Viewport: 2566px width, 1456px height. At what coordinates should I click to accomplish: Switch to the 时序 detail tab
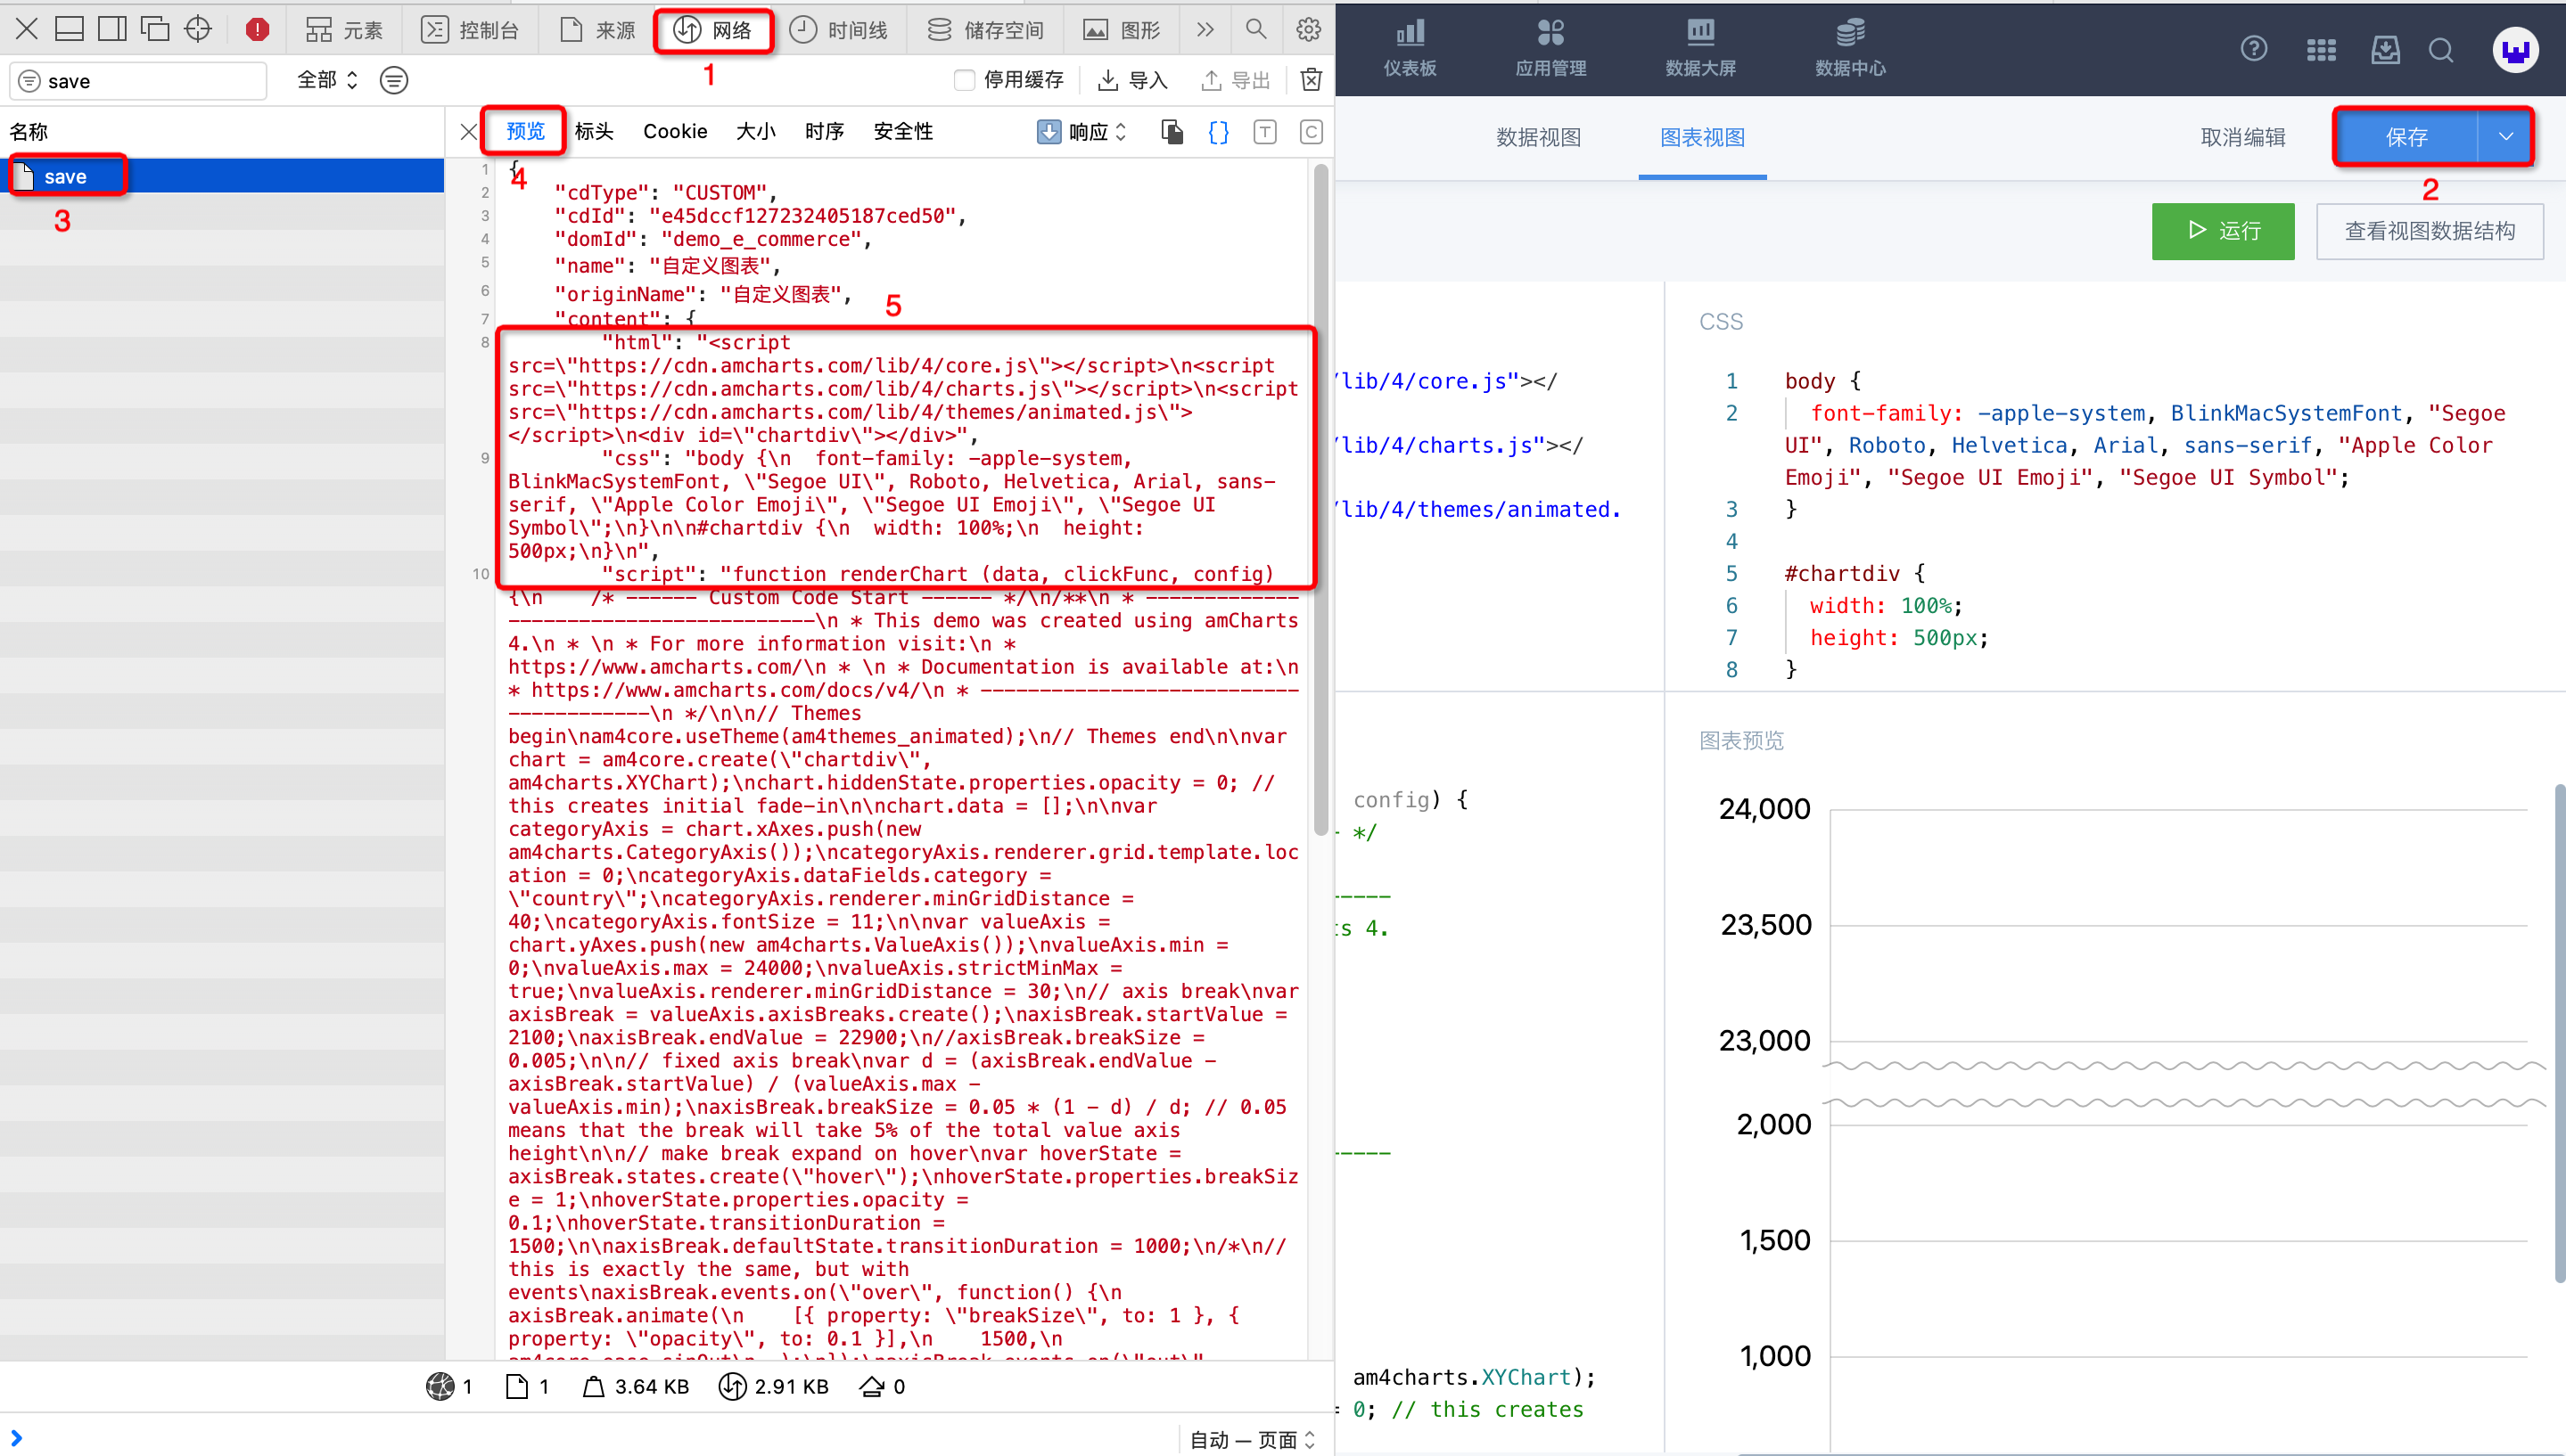[825, 132]
